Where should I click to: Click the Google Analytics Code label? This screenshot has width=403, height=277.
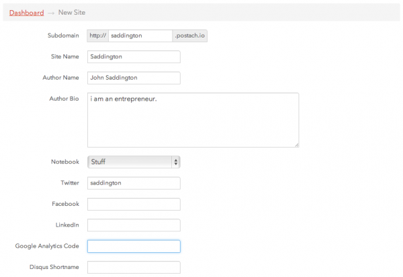[x=47, y=246]
